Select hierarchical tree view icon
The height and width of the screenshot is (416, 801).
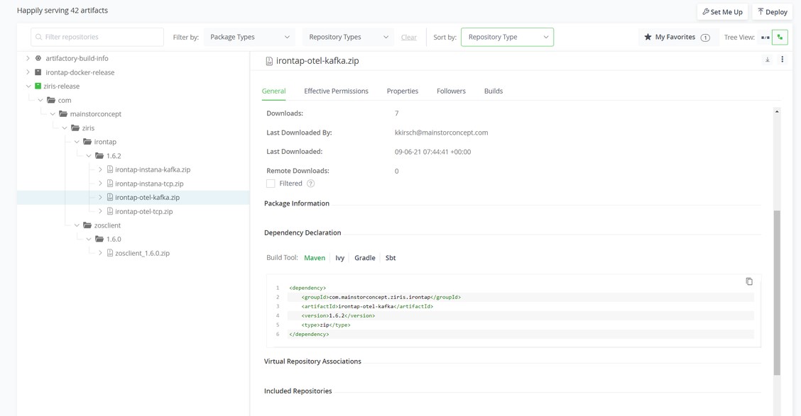[780, 38]
